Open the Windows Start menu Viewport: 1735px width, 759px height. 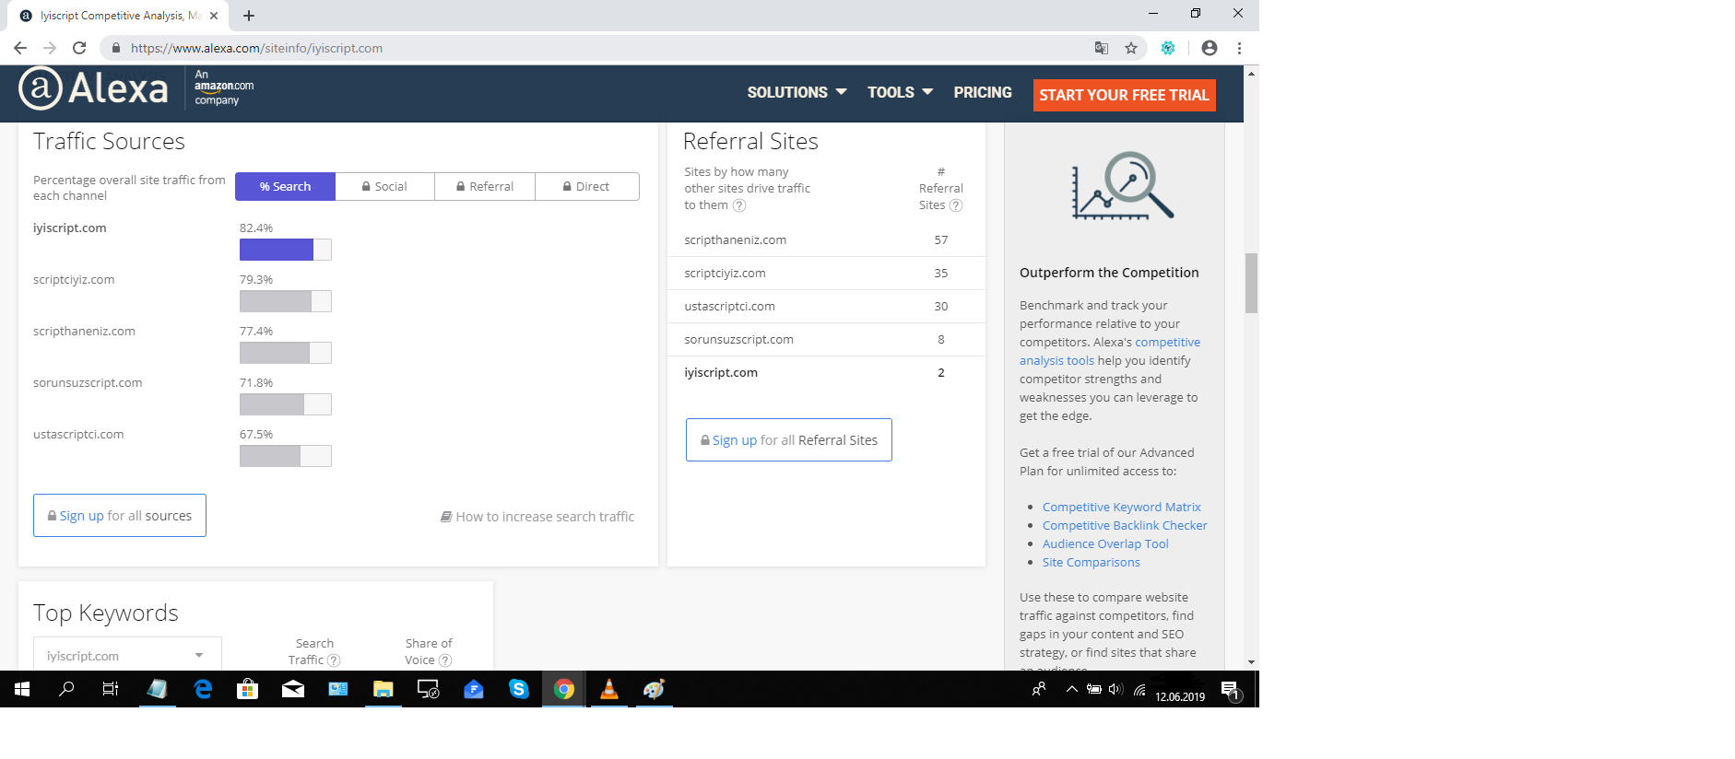pyautogui.click(x=22, y=689)
